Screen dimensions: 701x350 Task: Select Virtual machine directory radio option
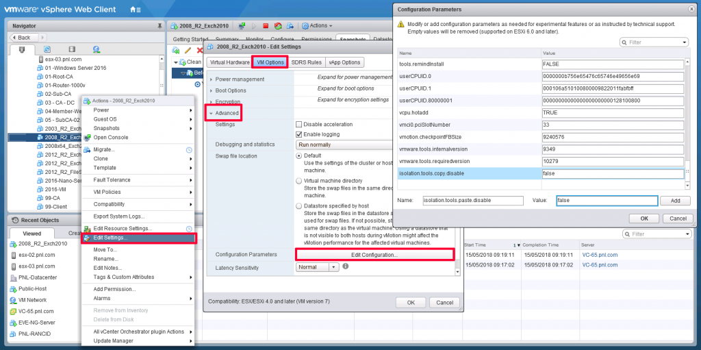coord(298,181)
